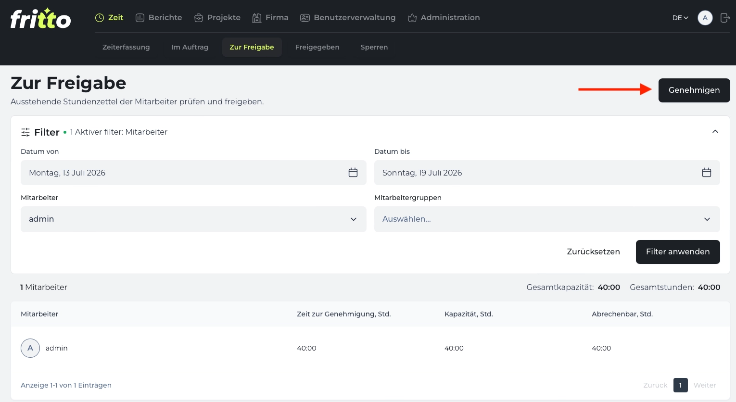Open the Mitarbeiter dropdown showing admin
Screen dimensions: 736x402
193,219
